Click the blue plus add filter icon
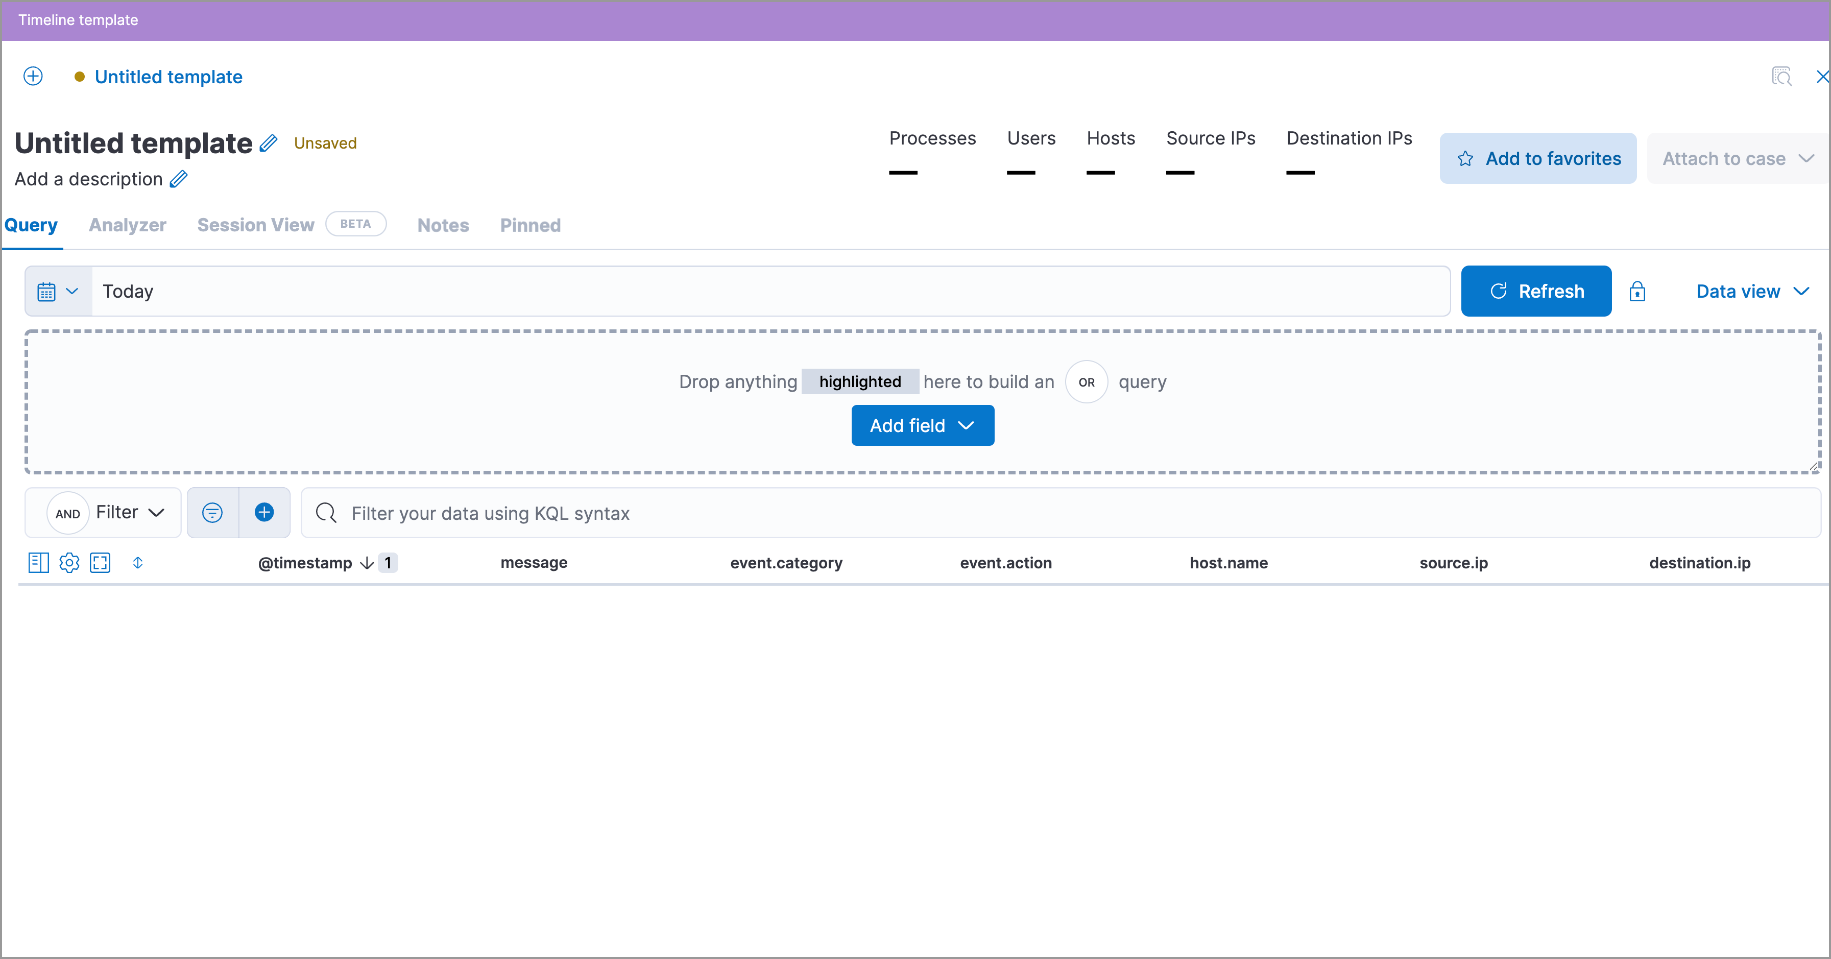 (x=264, y=513)
